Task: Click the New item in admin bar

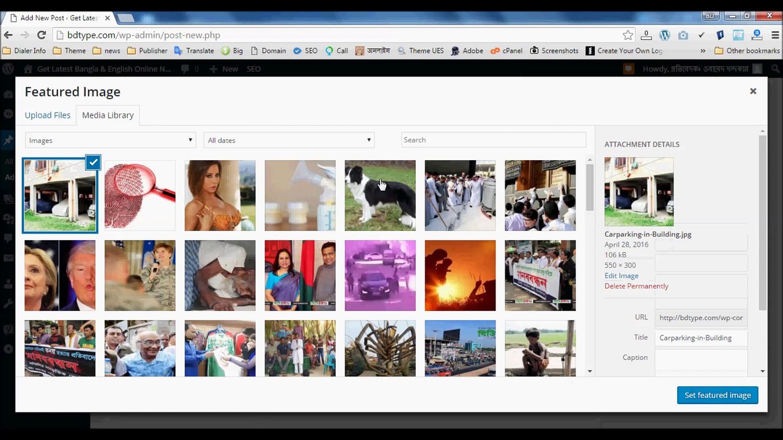Action: pyautogui.click(x=224, y=69)
